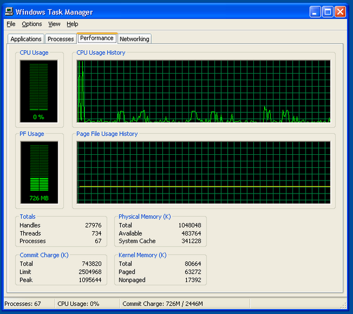Image resolution: width=353 pixels, height=314 pixels.
Task: Click the Commit Charge status bar section
Action: pyautogui.click(x=162, y=304)
